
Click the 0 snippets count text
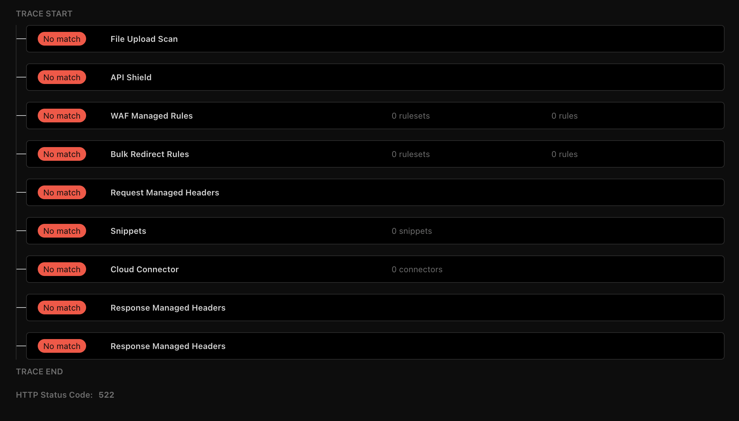(x=412, y=231)
